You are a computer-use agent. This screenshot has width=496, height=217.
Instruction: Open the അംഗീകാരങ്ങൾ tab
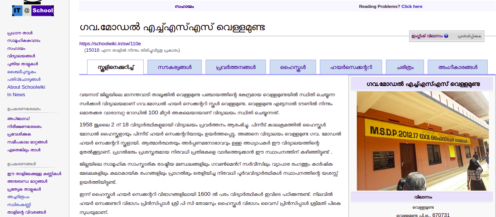(458, 67)
